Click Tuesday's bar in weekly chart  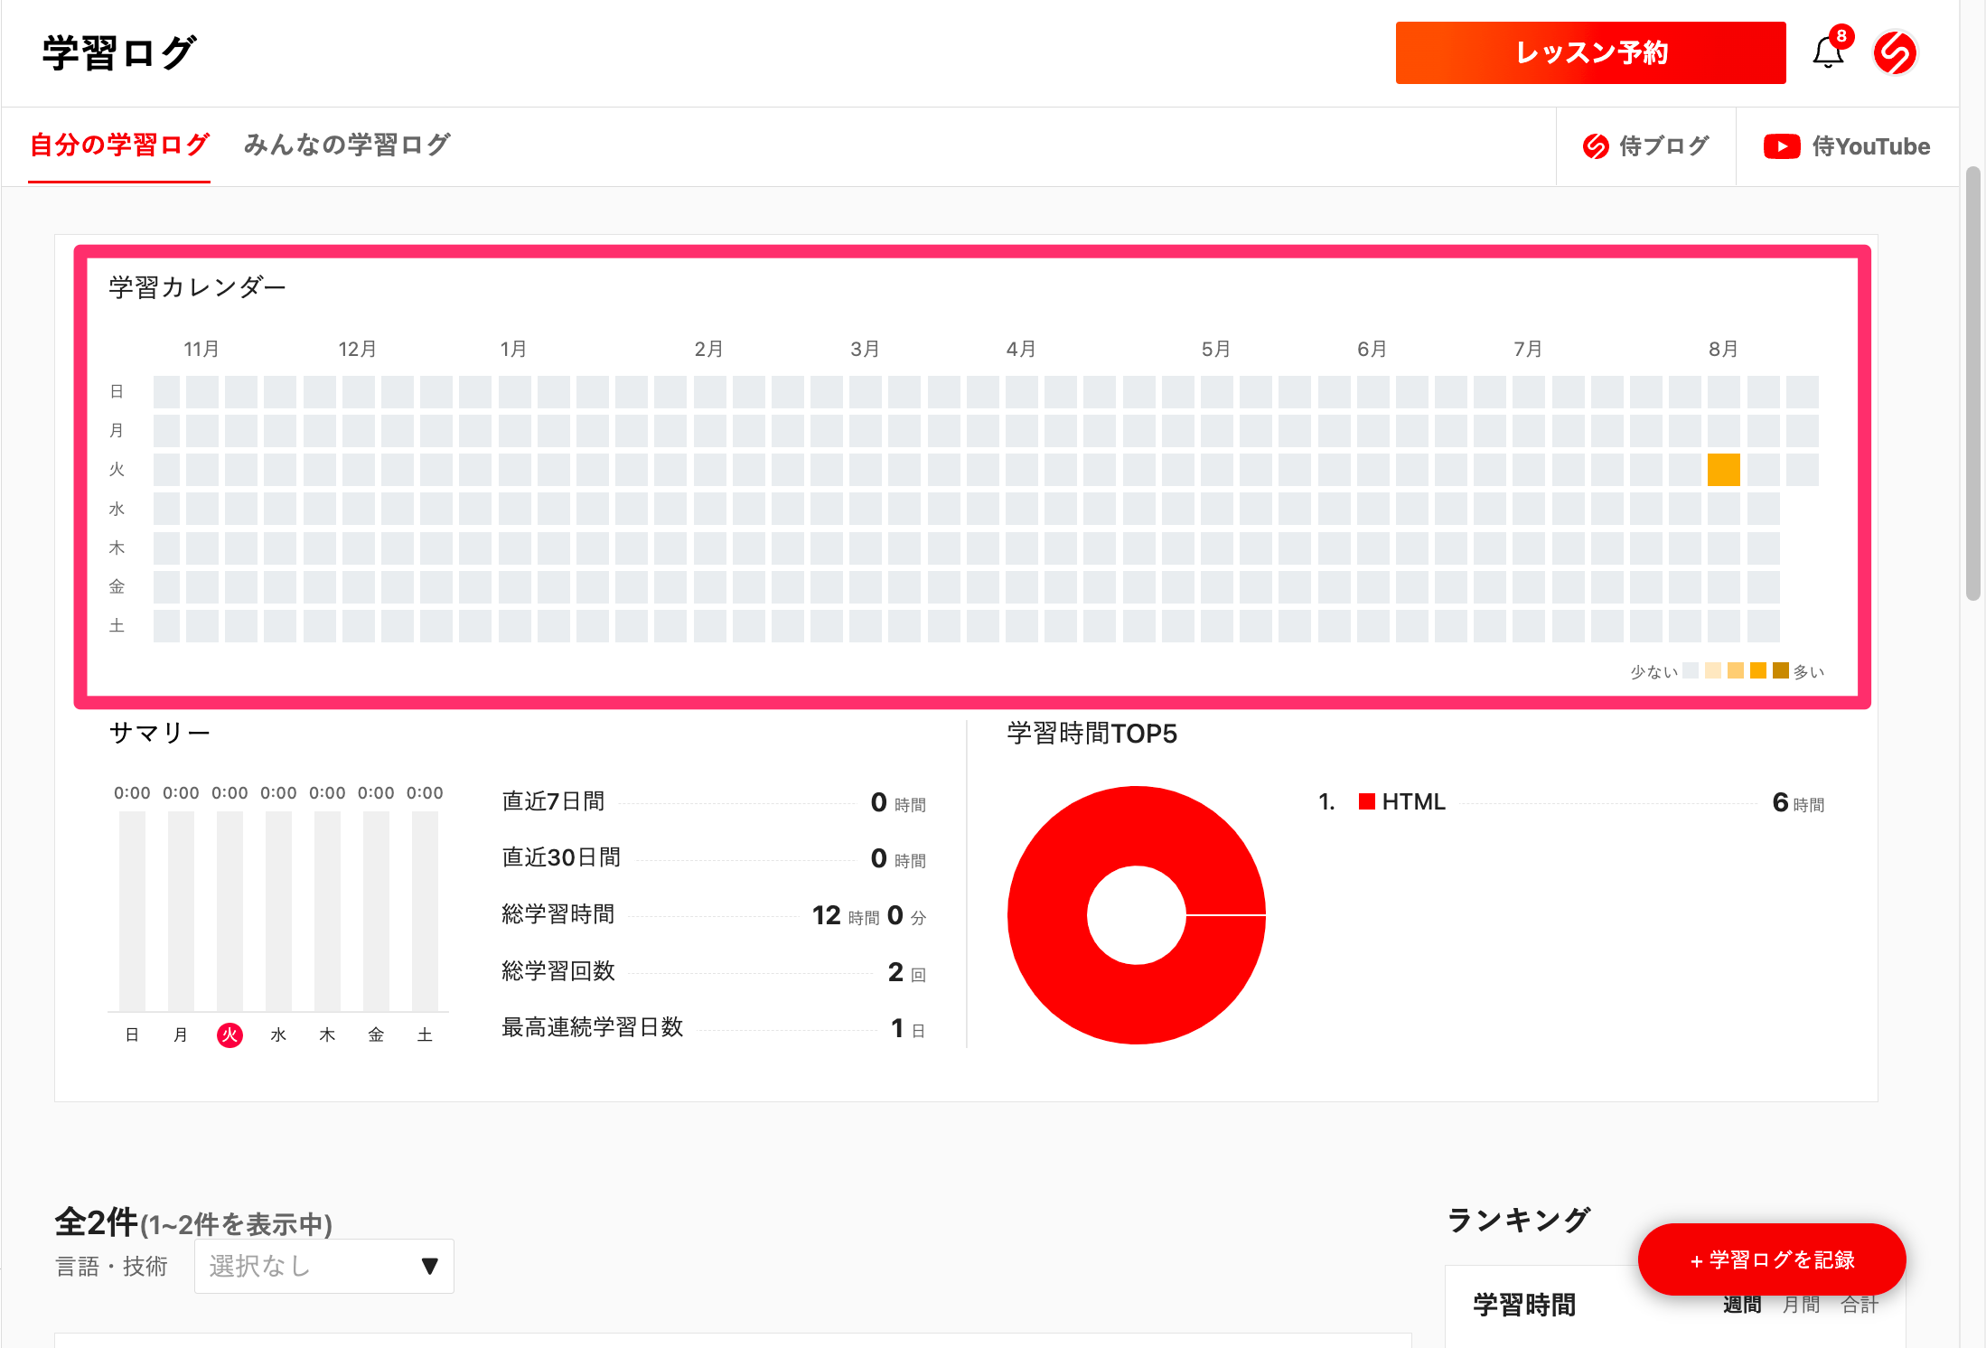[230, 911]
